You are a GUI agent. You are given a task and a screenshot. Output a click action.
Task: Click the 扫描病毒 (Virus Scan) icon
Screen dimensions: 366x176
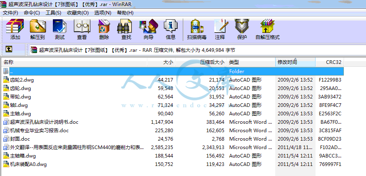click(x=197, y=26)
